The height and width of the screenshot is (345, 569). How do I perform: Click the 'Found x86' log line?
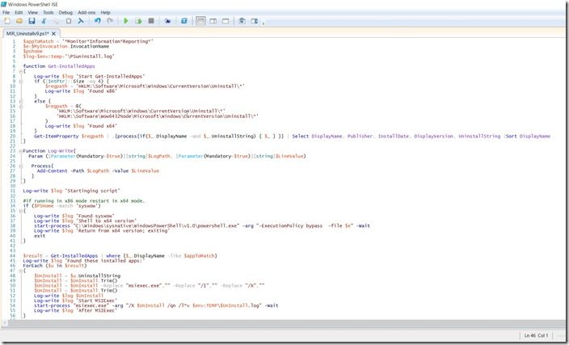pos(81,91)
